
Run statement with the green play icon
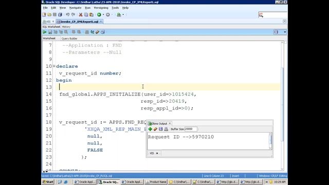point(45,32)
